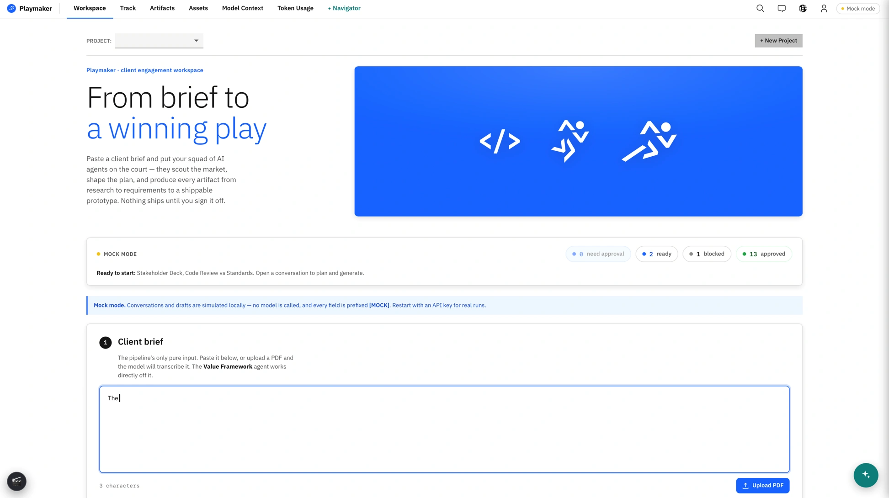
Task: Go to the Model Context tab
Action: coord(243,8)
